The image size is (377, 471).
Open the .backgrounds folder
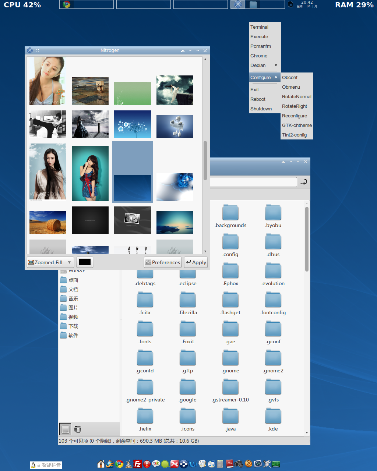(x=230, y=216)
